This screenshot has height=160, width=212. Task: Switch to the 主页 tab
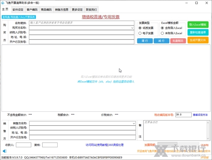[x=5, y=9]
